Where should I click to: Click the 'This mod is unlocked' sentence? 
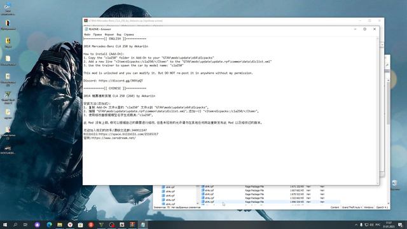(168, 73)
